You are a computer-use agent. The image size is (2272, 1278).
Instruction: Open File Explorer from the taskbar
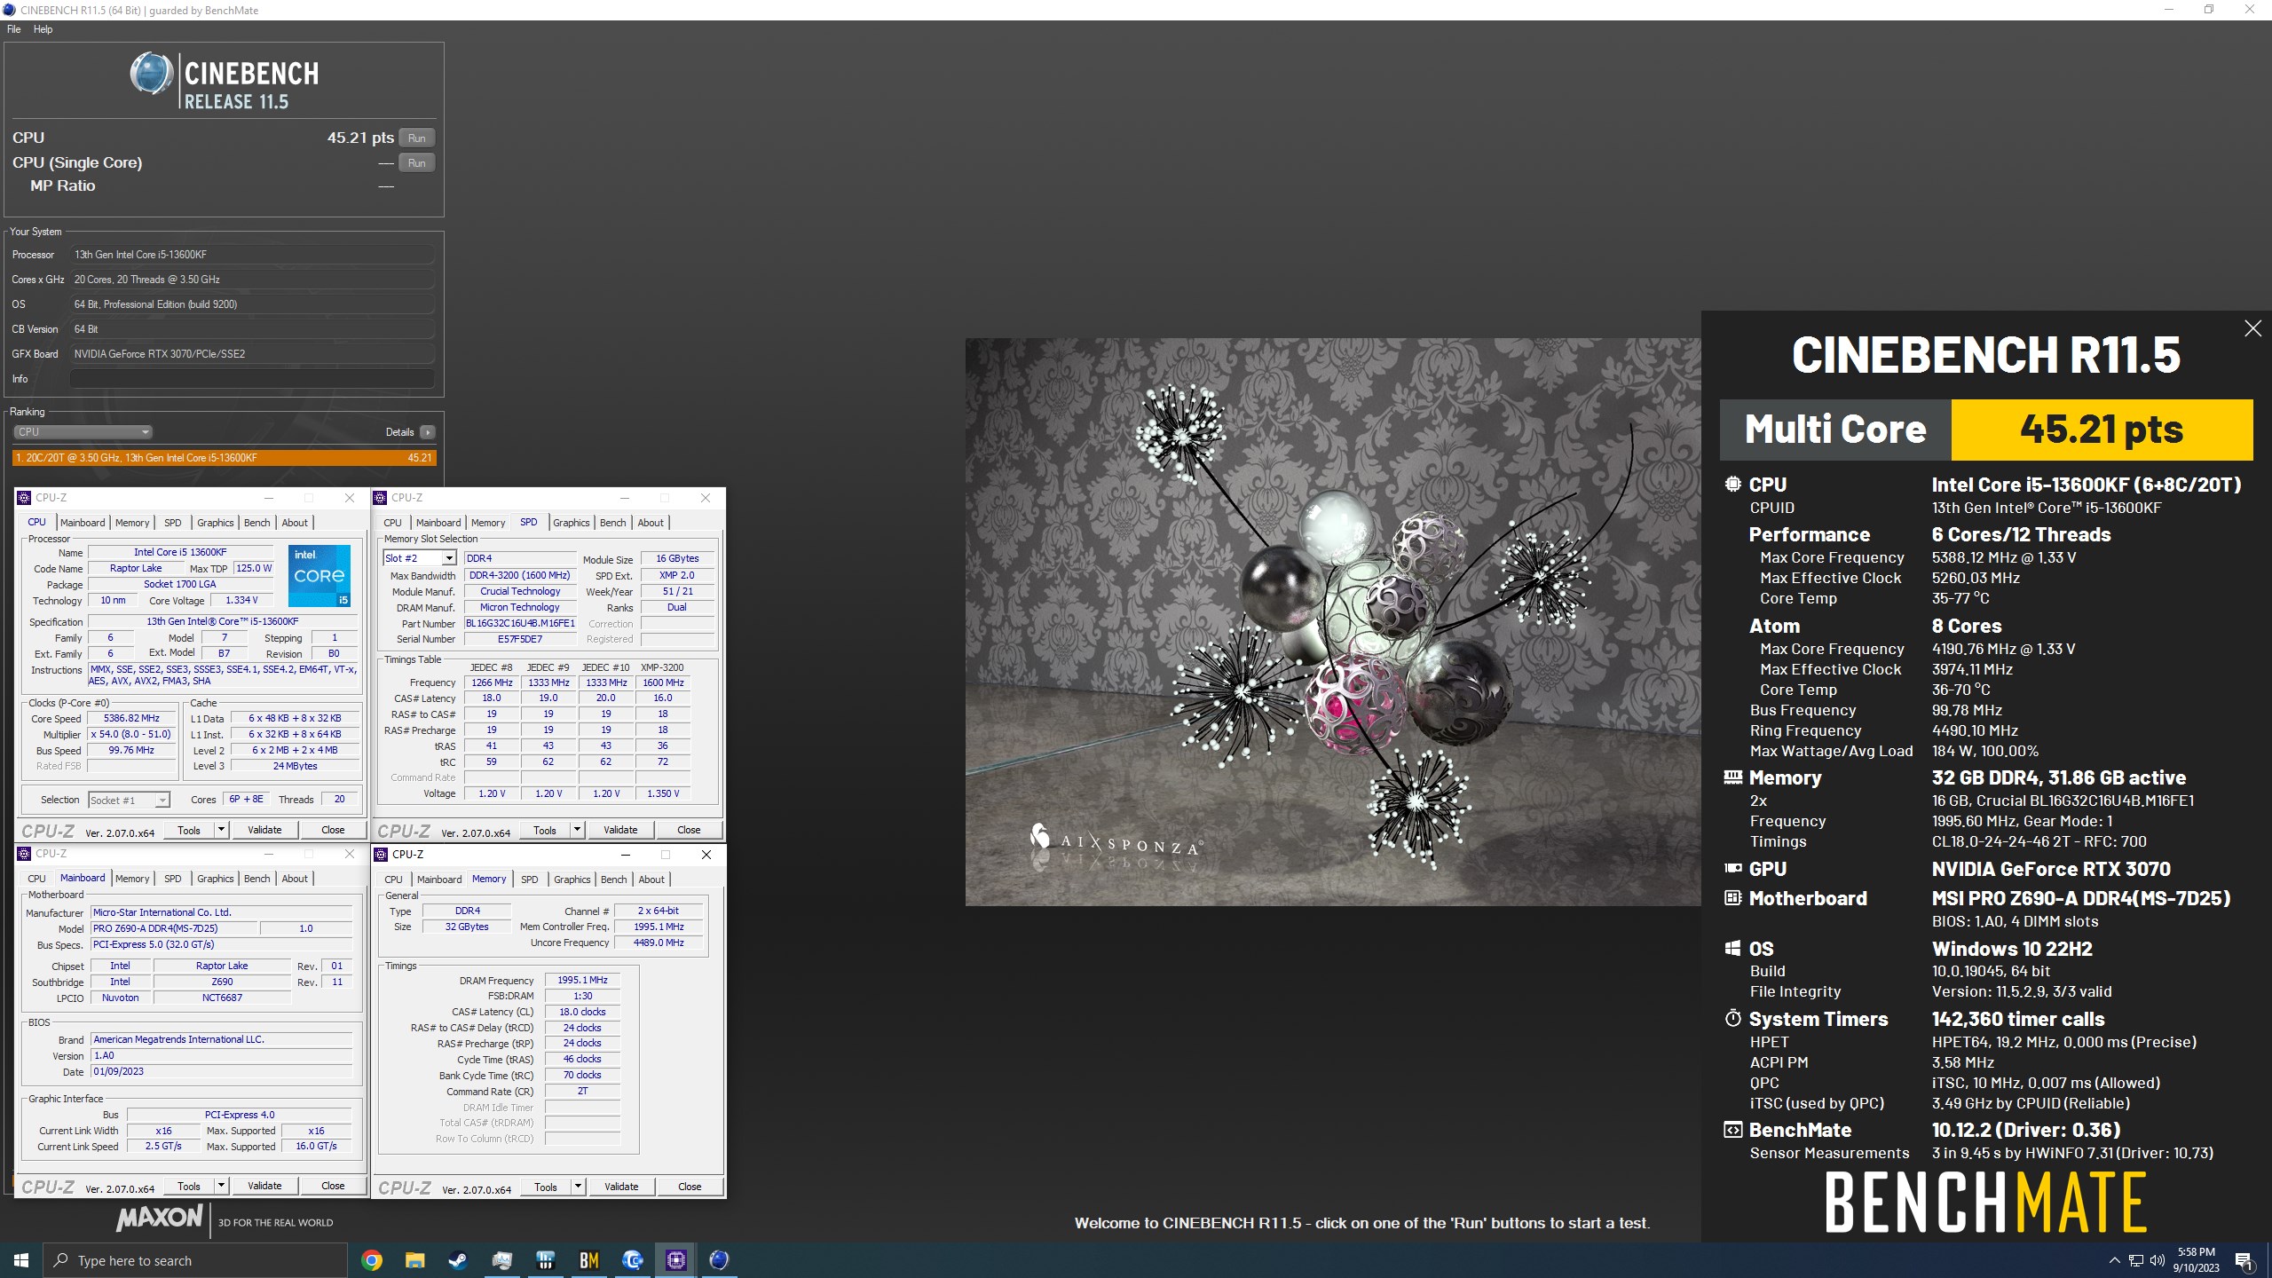[x=414, y=1260]
